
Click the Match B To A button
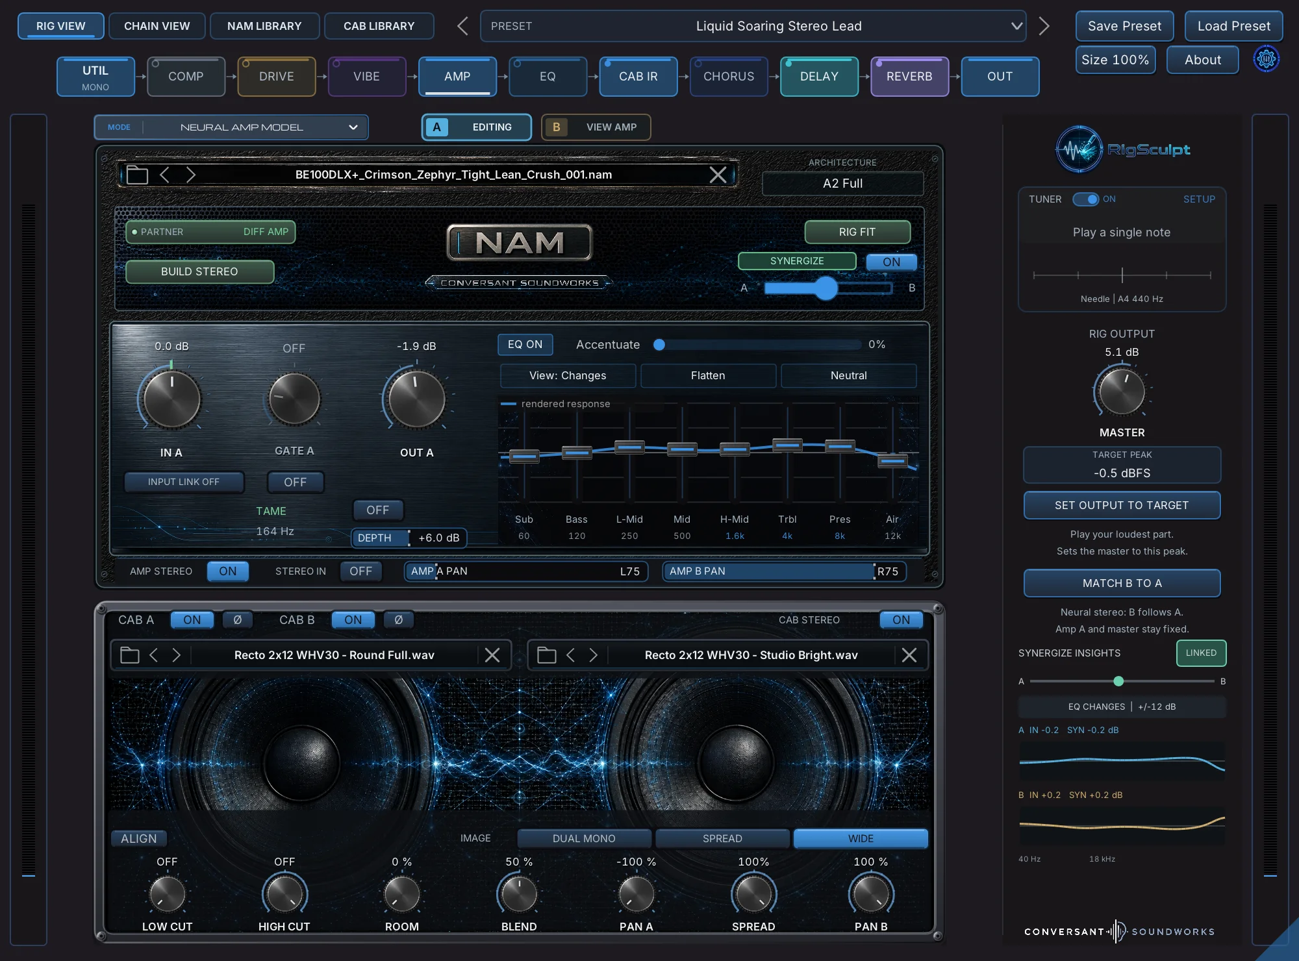(1122, 583)
